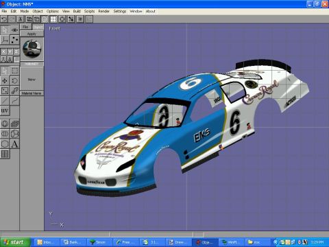Open the Options menu
The width and height of the screenshot is (329, 247).
[53, 11]
